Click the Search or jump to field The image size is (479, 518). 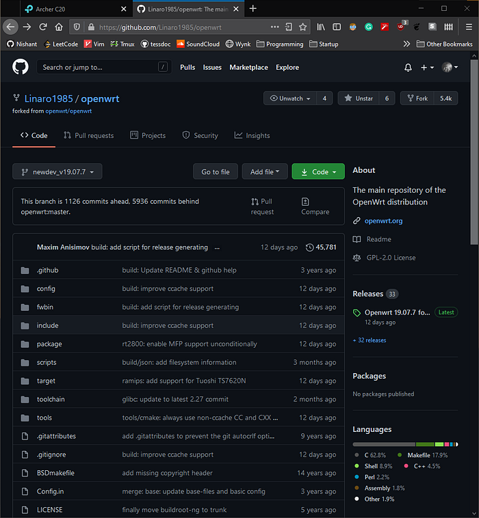pyautogui.click(x=104, y=68)
